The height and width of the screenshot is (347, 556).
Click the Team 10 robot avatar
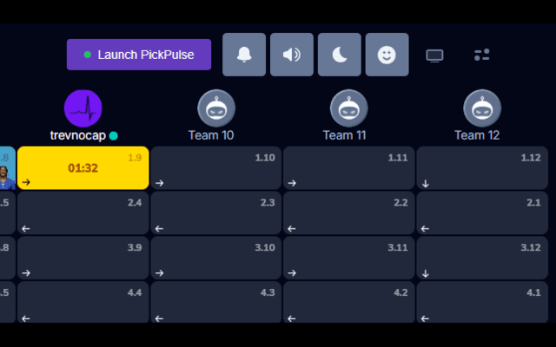tap(216, 108)
